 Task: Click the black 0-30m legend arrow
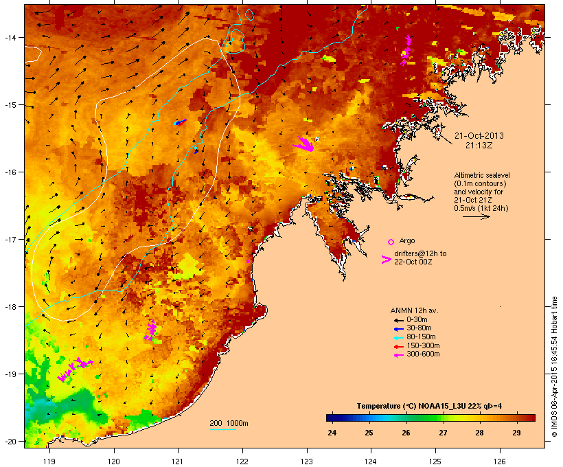coord(398,320)
